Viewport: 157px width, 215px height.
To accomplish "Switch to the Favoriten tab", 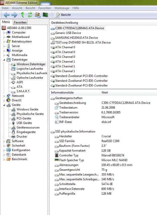I will coord(20,22).
